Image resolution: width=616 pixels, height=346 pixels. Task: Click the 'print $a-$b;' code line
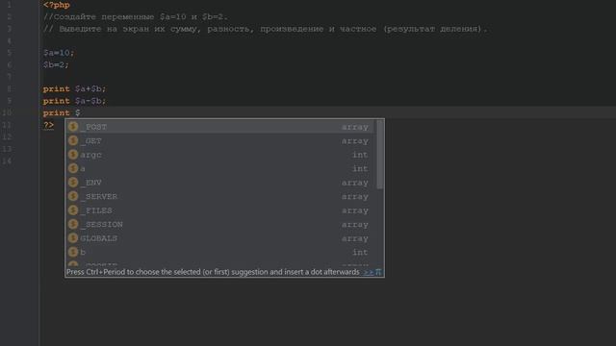pos(75,101)
